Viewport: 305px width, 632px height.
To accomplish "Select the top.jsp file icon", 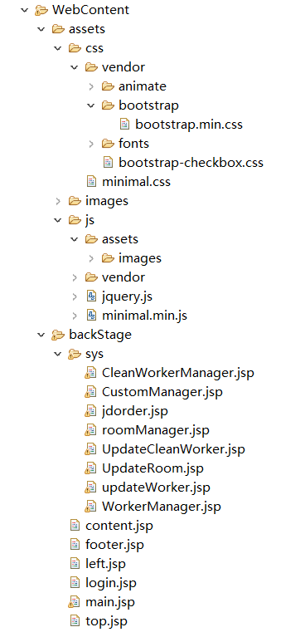I will click(x=75, y=621).
